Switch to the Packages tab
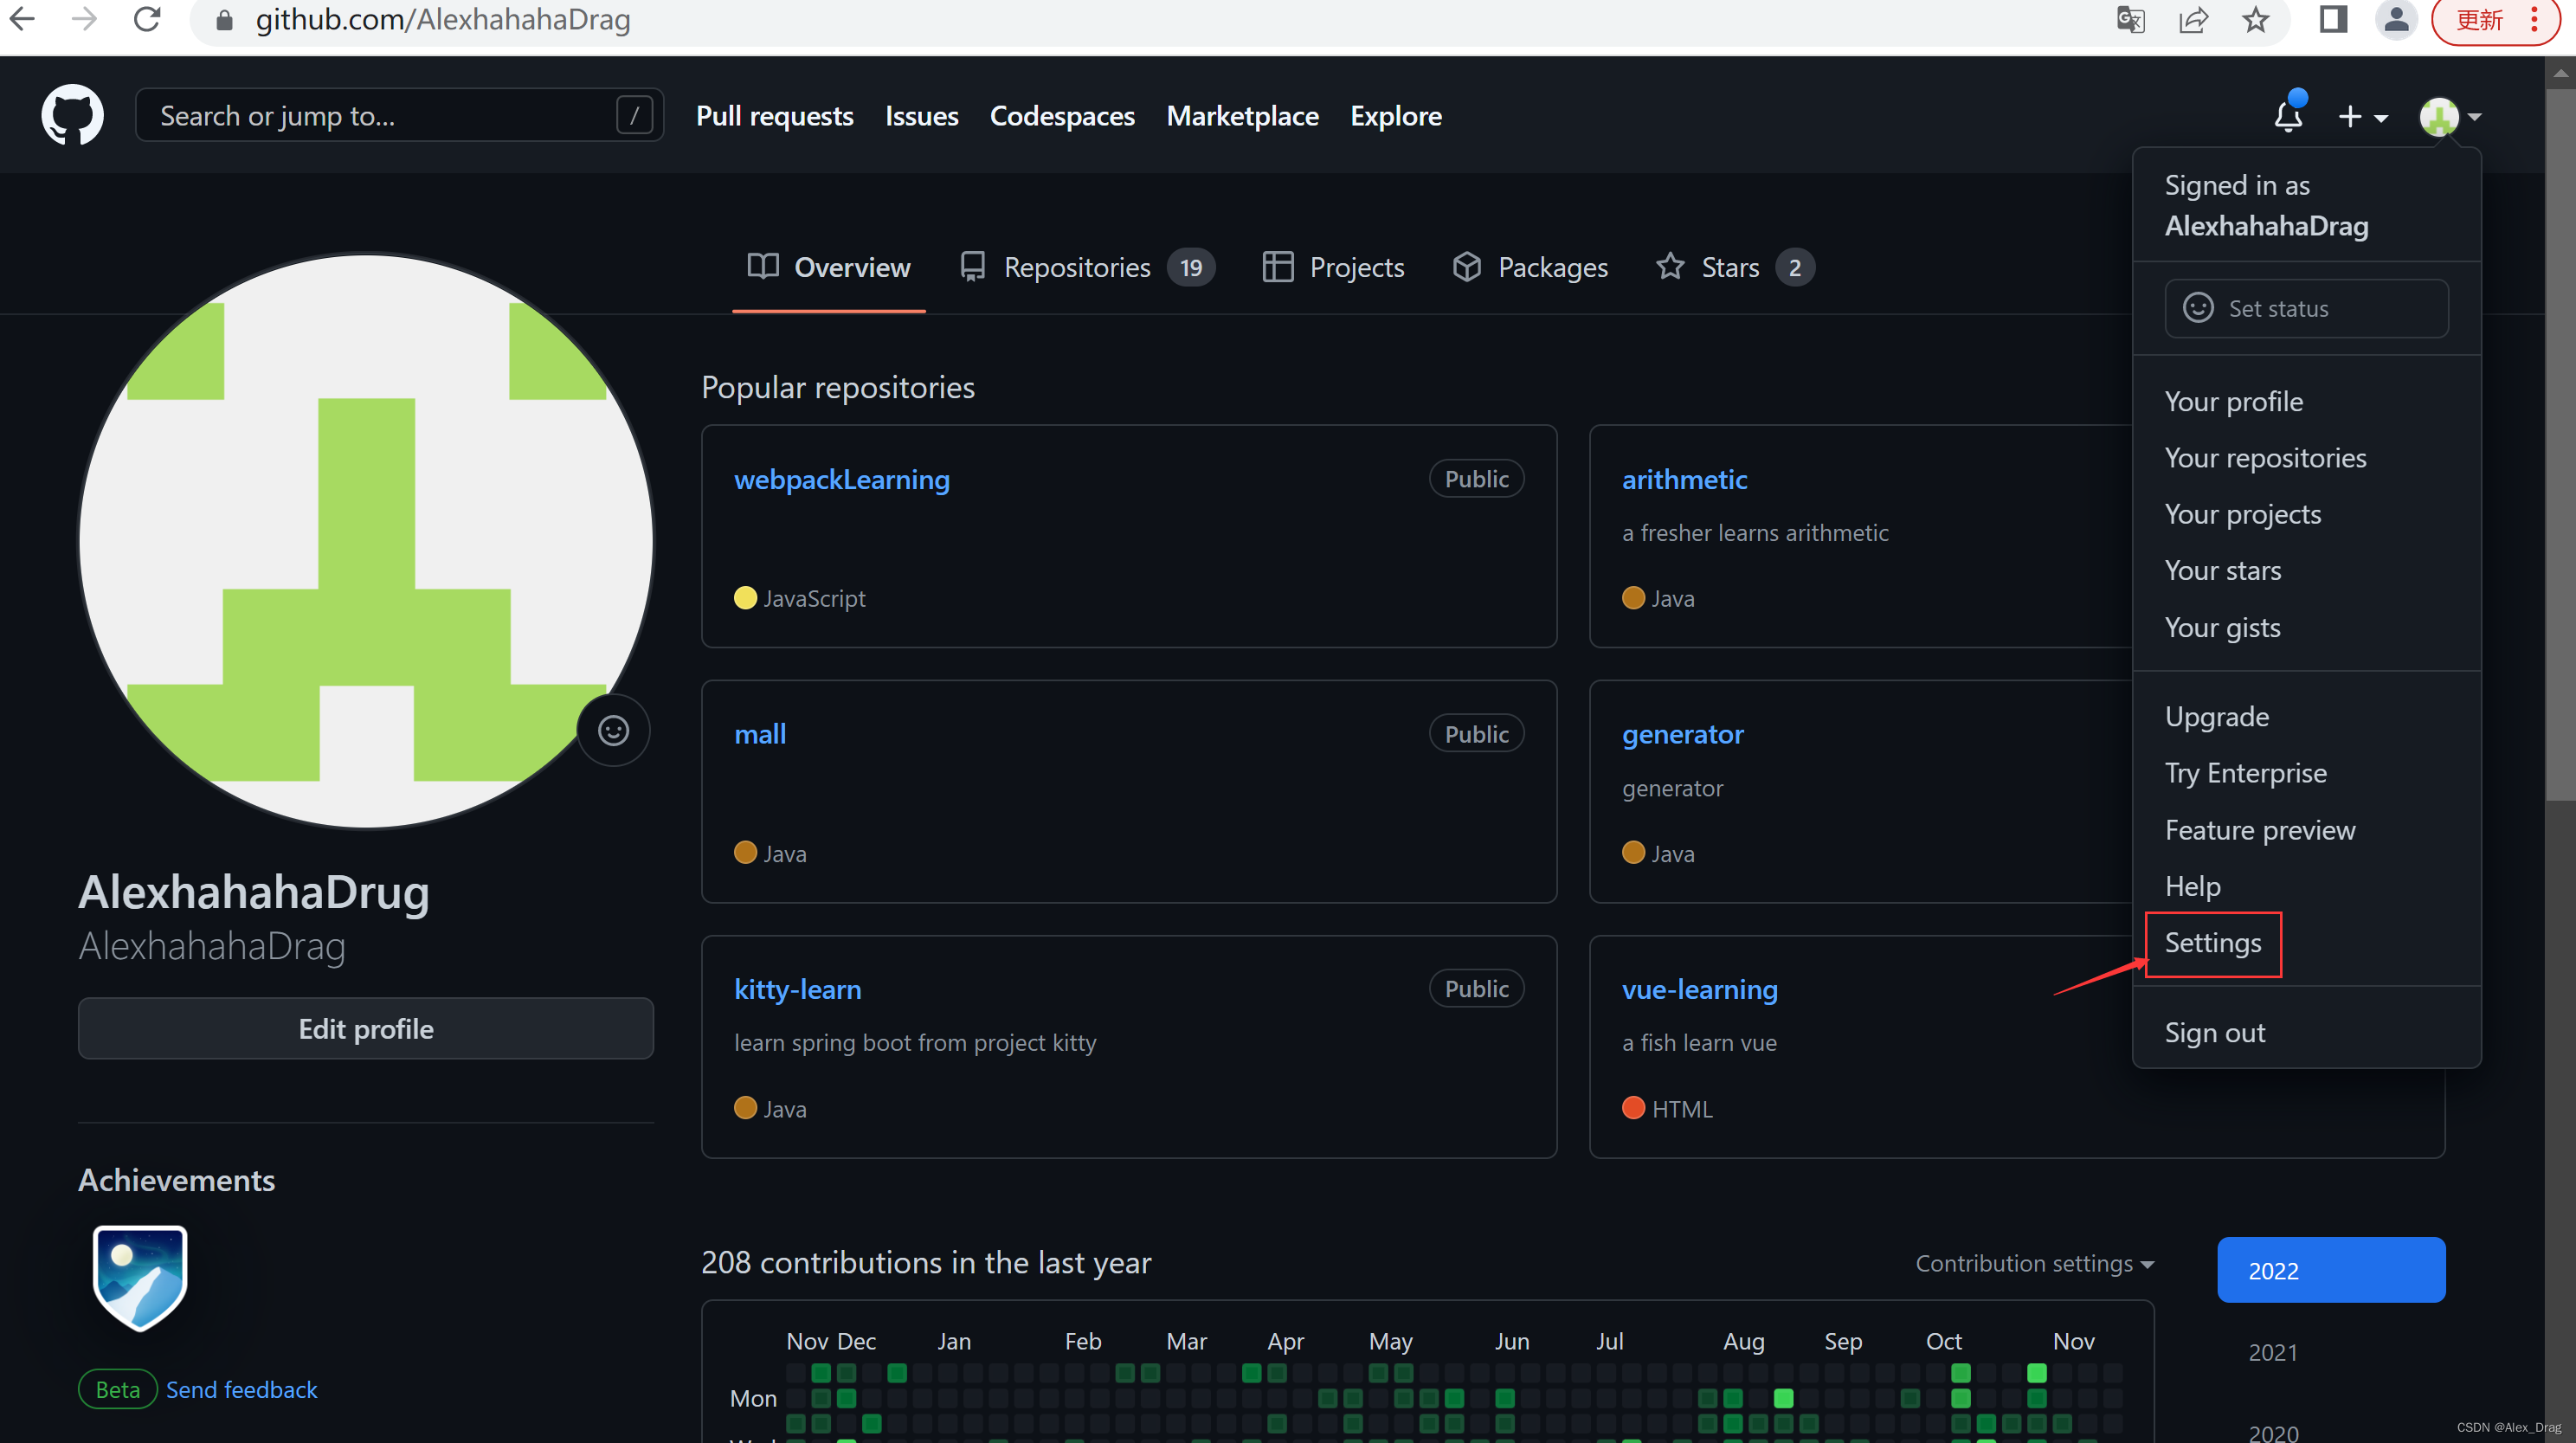The image size is (2576, 1443). (1530, 267)
